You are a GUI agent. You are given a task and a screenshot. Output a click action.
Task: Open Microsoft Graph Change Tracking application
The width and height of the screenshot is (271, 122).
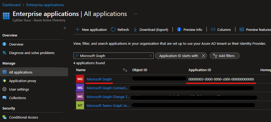[108, 97]
